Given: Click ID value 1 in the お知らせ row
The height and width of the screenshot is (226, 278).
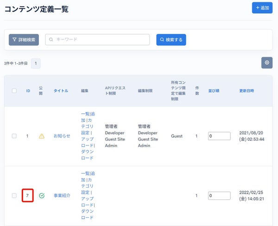Looking at the screenshot, I should (27, 136).
